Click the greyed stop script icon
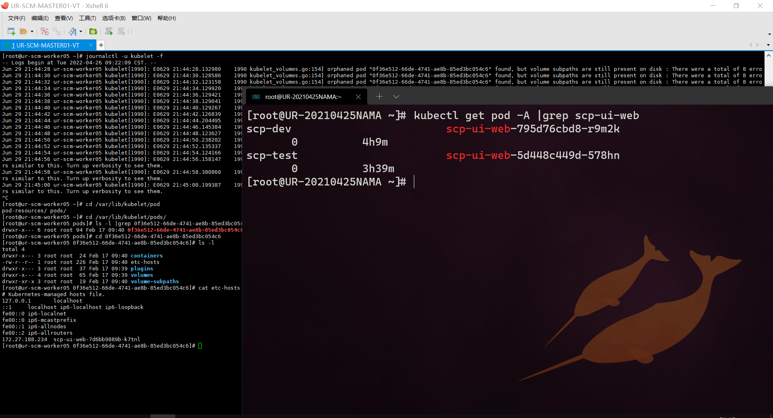 tap(121, 31)
